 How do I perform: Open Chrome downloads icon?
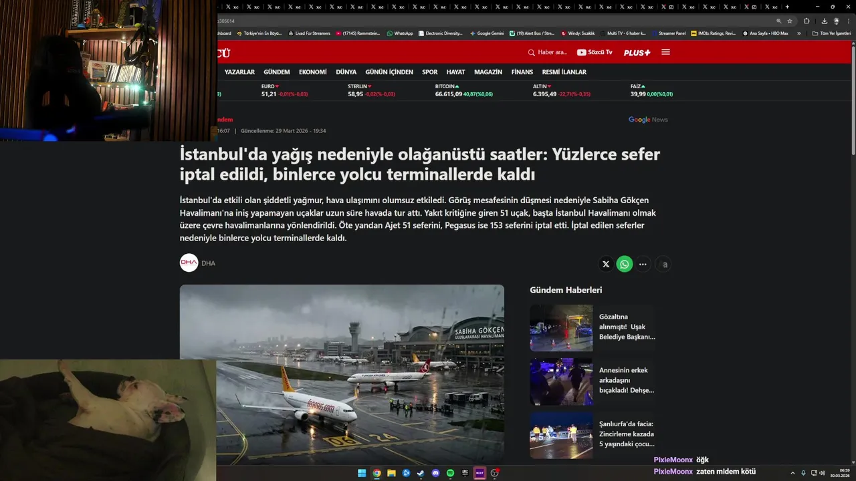(824, 21)
